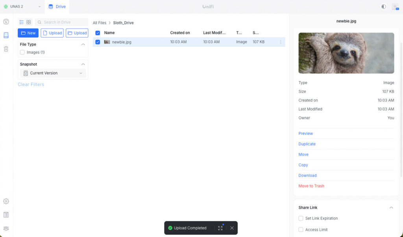Open the three-dot menu for newbie.jpg

point(281,42)
